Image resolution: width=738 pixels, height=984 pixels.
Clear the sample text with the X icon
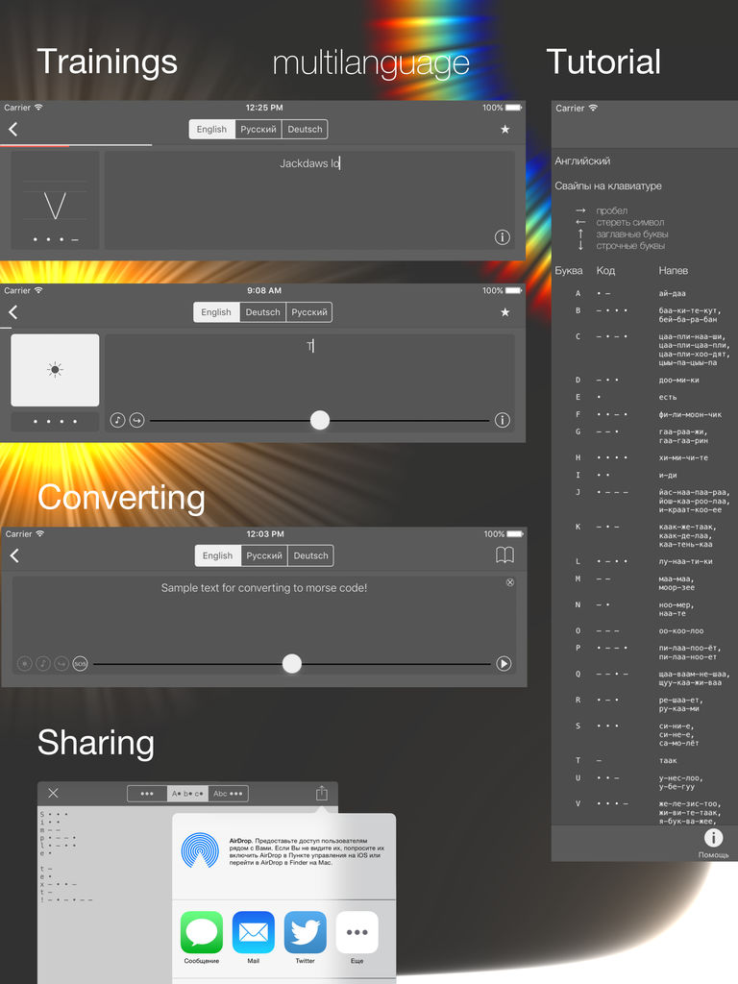pyautogui.click(x=509, y=582)
